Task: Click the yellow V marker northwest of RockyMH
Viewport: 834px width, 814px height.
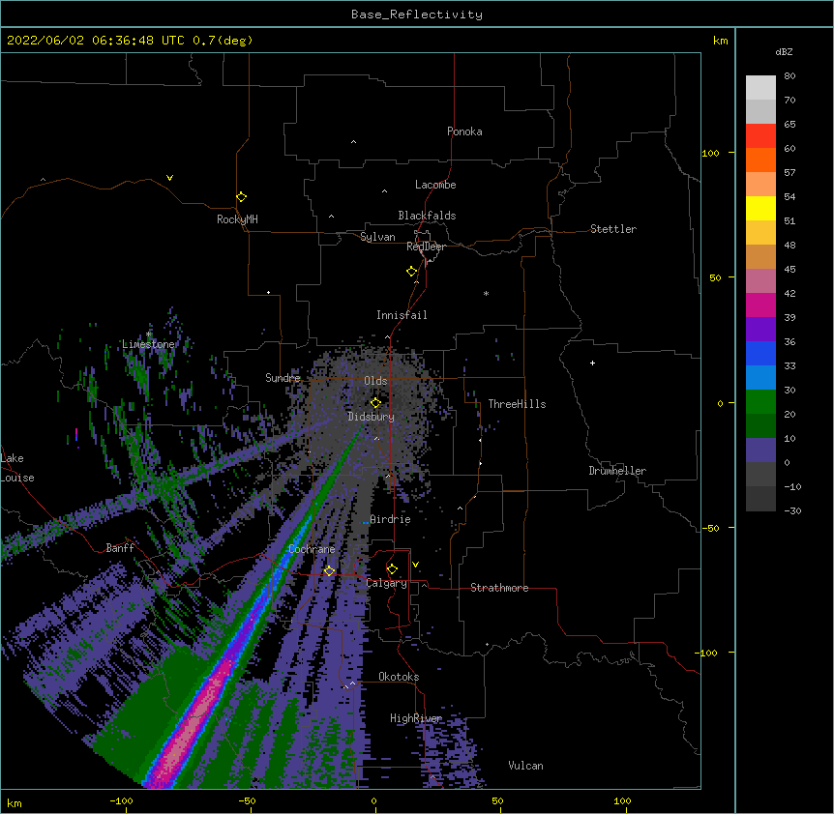Action: pyautogui.click(x=169, y=178)
